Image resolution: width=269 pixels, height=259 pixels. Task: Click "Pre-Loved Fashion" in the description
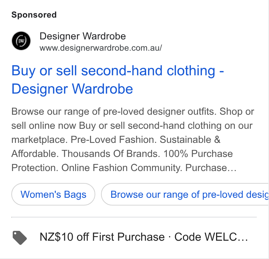click(114, 140)
